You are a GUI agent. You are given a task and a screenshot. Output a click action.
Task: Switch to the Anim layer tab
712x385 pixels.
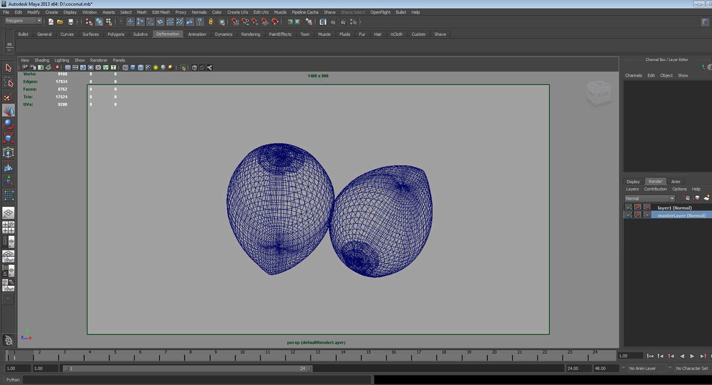675,181
